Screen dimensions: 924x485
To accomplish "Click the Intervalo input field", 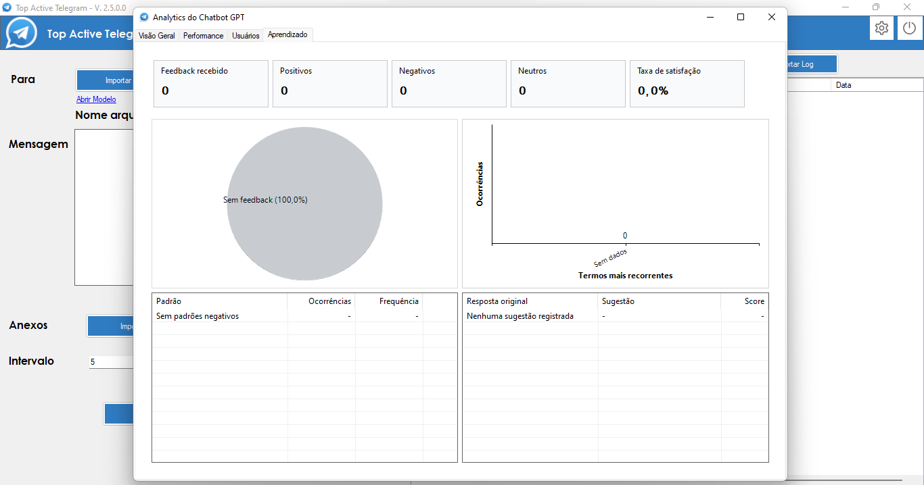I will click(x=112, y=362).
